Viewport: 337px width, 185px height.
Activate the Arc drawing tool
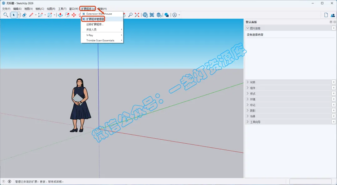(x=40, y=15)
